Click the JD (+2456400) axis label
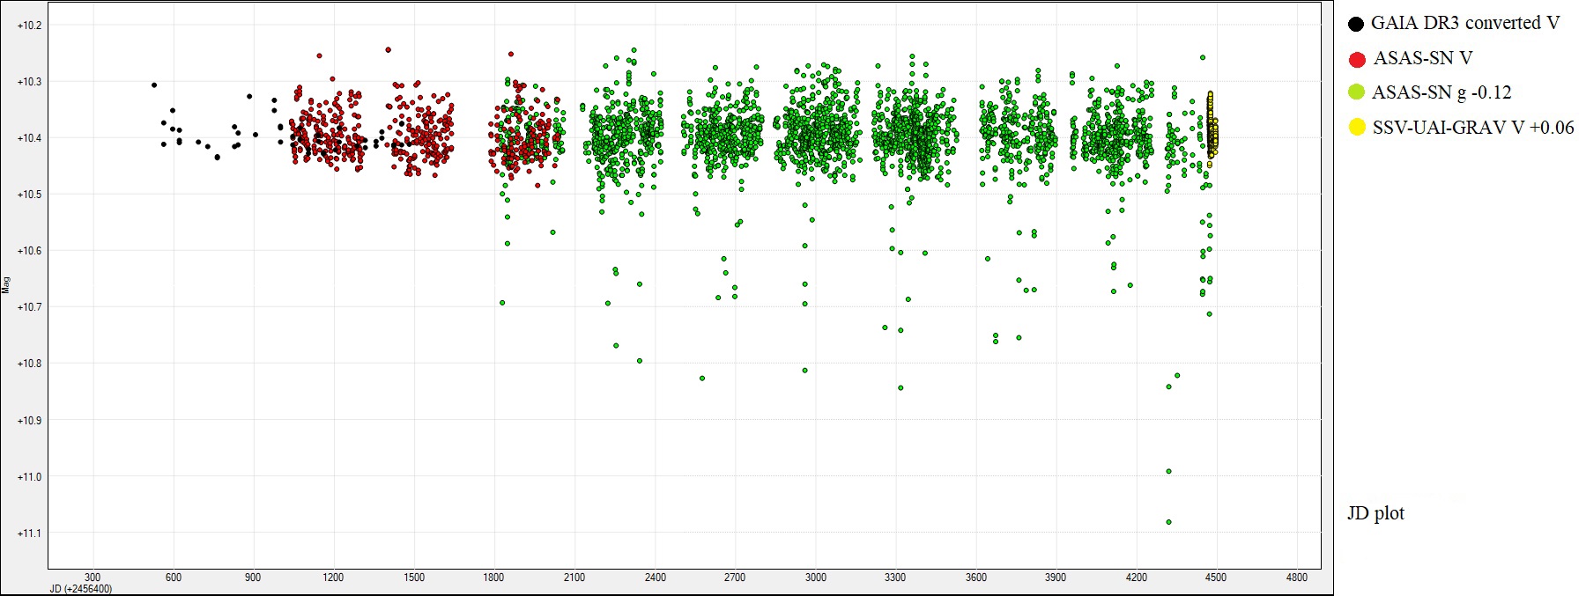Viewport: 1586px width, 596px height. point(81,589)
